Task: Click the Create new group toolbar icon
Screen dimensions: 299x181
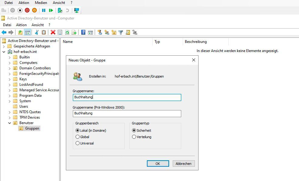Action: click(107, 32)
